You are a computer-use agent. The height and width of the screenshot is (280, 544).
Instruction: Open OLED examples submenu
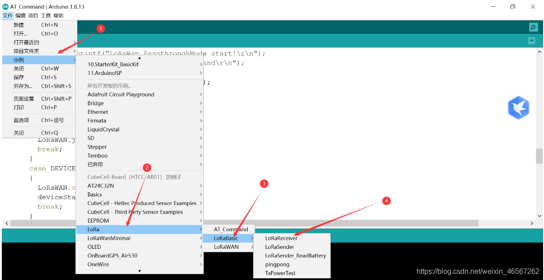tap(140, 247)
